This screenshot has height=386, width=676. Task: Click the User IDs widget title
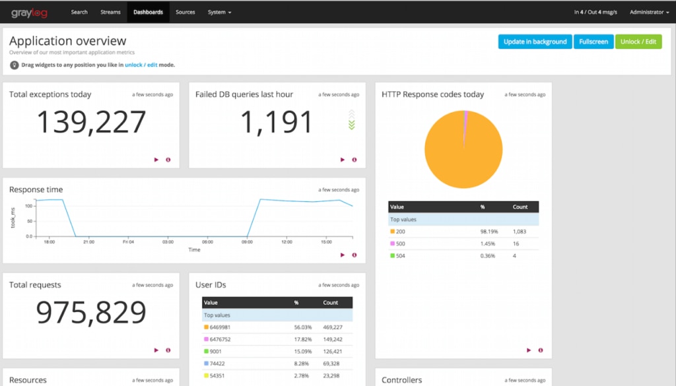211,285
